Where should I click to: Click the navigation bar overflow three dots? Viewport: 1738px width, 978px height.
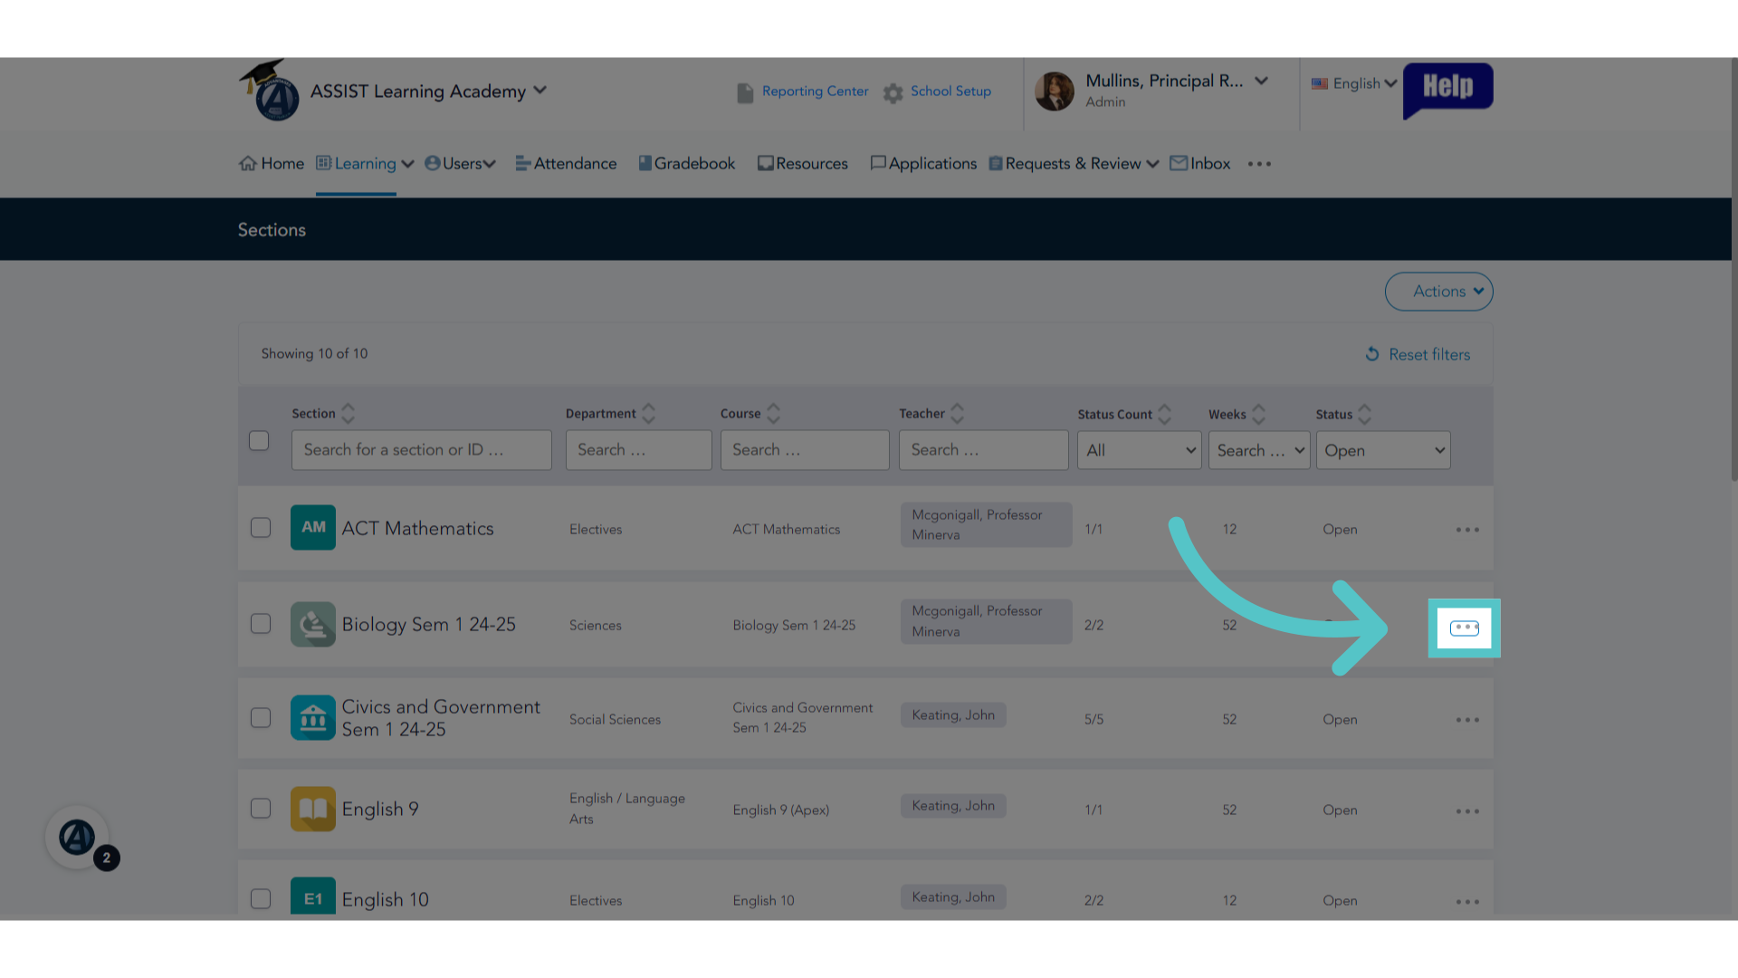click(x=1259, y=164)
